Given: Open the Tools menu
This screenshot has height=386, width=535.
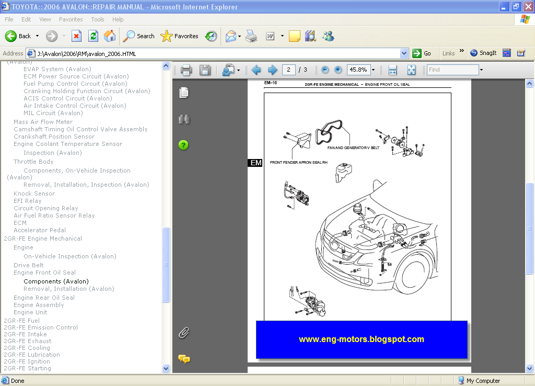Looking at the screenshot, I should pos(98,19).
